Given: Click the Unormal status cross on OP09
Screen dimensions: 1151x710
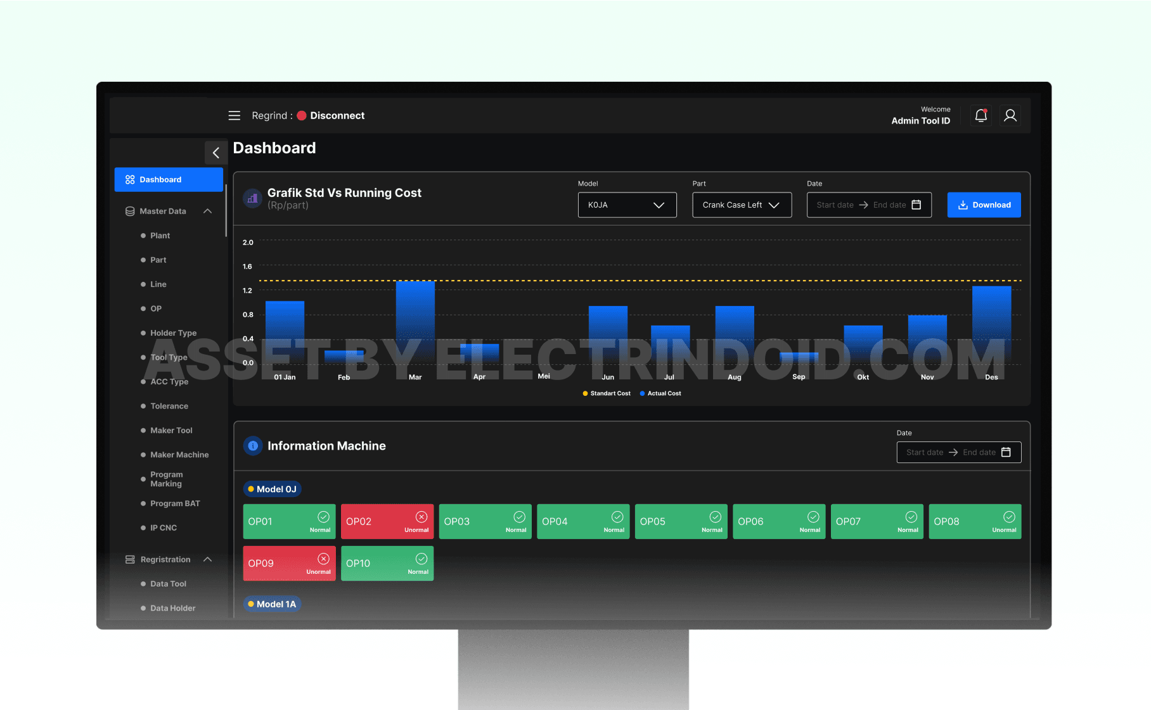Looking at the screenshot, I should (x=323, y=558).
